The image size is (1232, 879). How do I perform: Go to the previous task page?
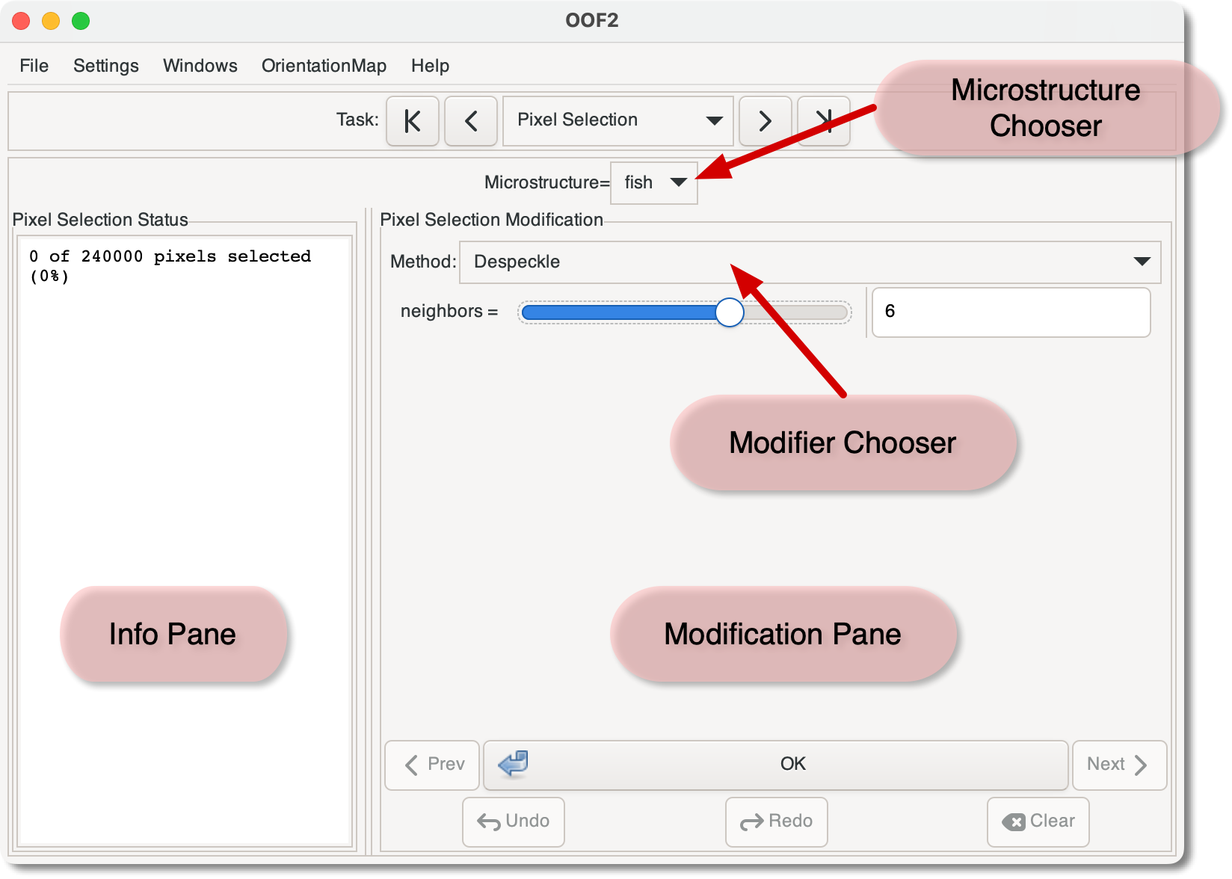pos(470,120)
